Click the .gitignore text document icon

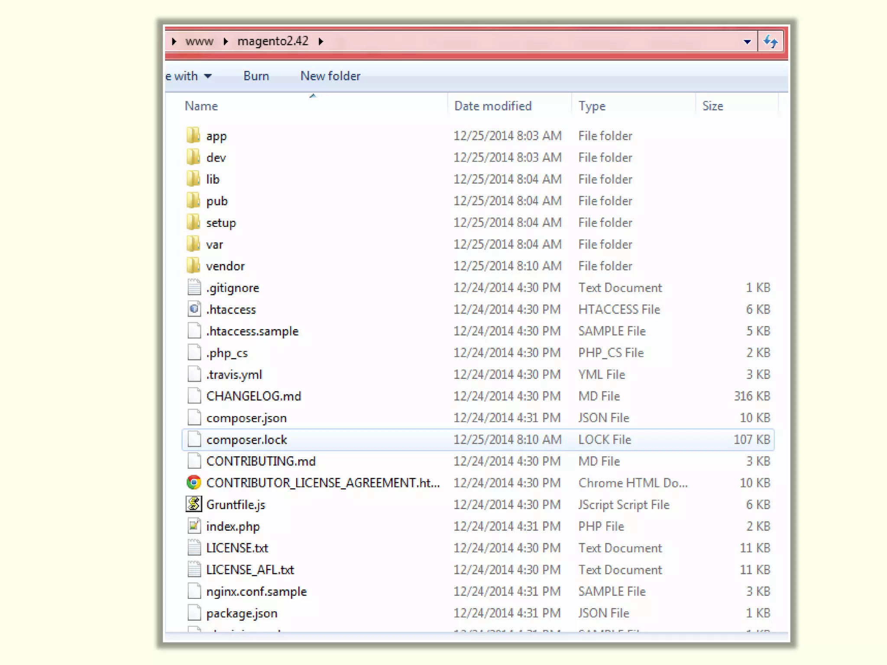coord(194,287)
